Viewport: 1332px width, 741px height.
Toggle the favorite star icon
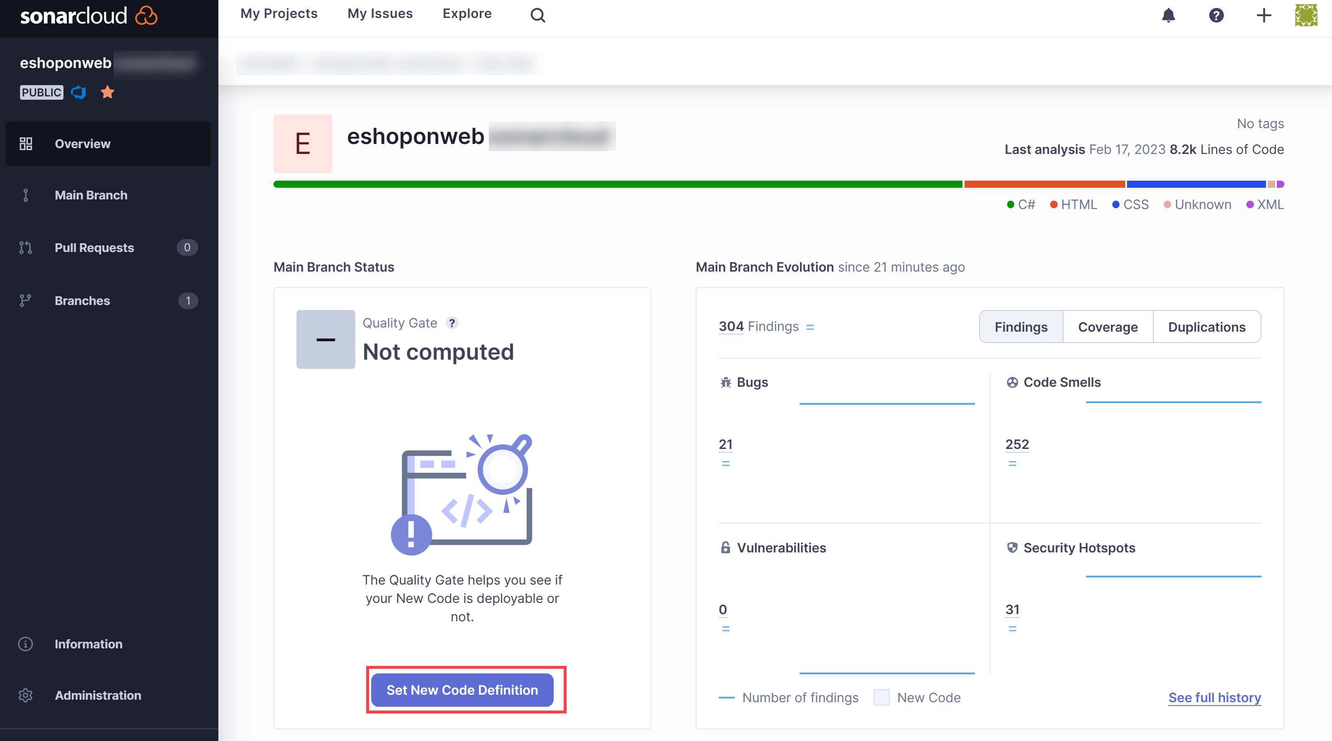tap(108, 92)
